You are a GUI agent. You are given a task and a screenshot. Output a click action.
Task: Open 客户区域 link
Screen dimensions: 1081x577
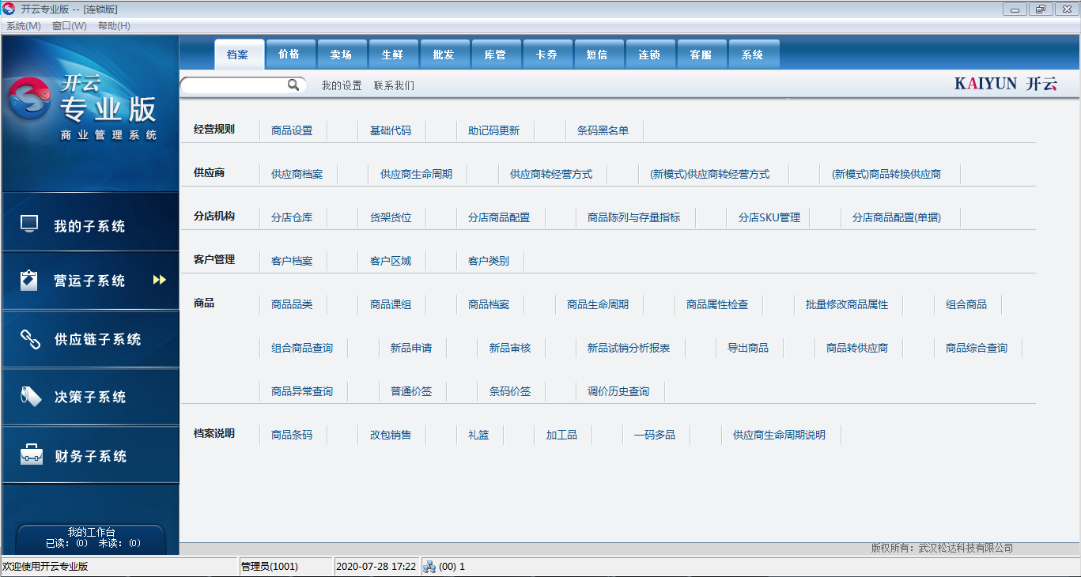[x=391, y=261]
